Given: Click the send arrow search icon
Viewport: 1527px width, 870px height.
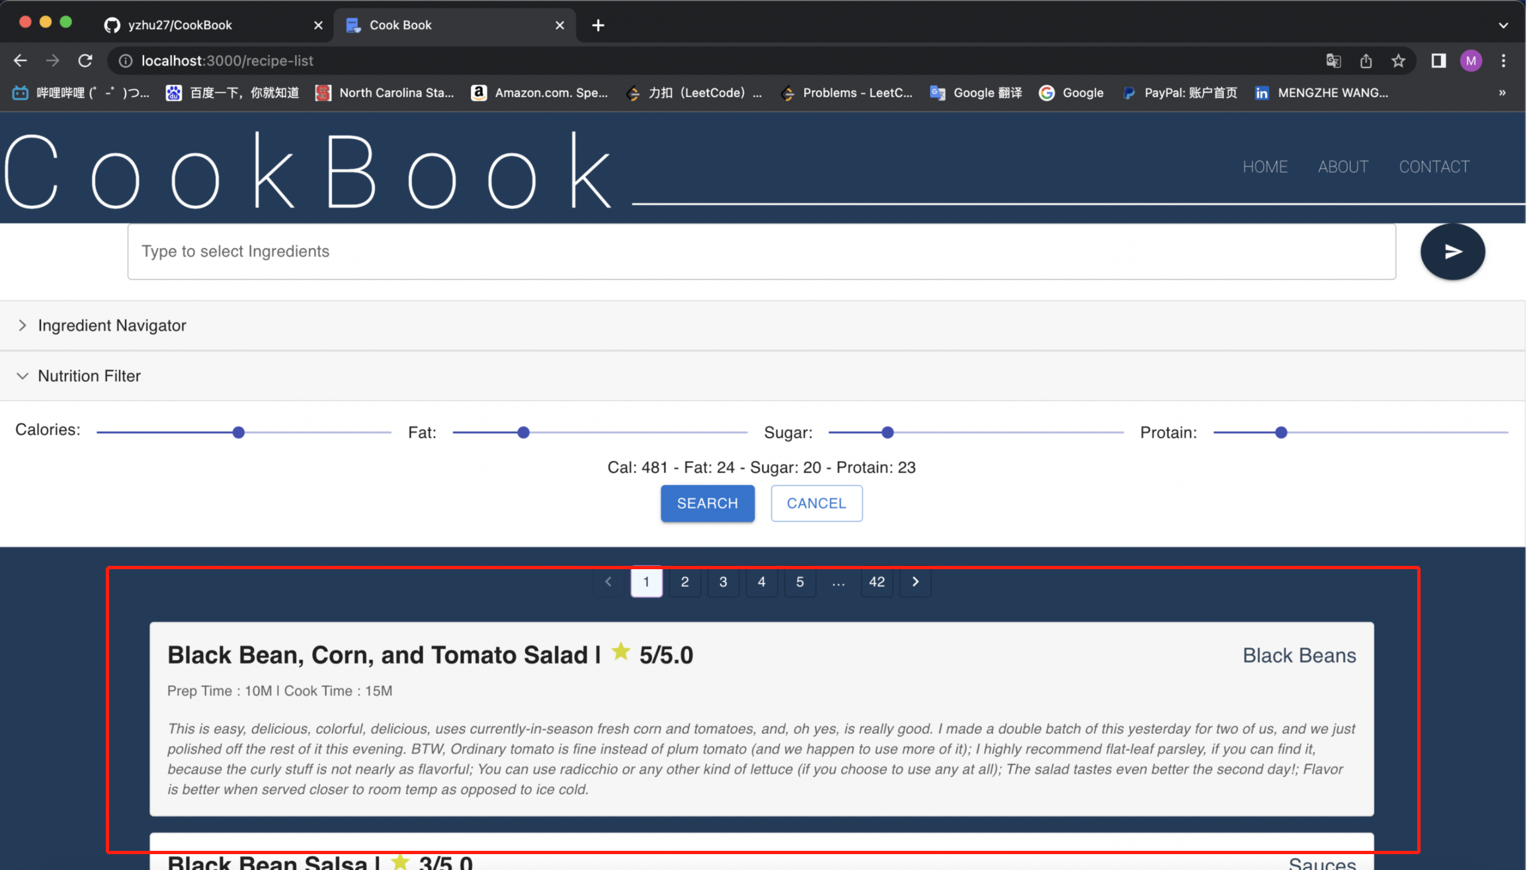Looking at the screenshot, I should pos(1452,251).
